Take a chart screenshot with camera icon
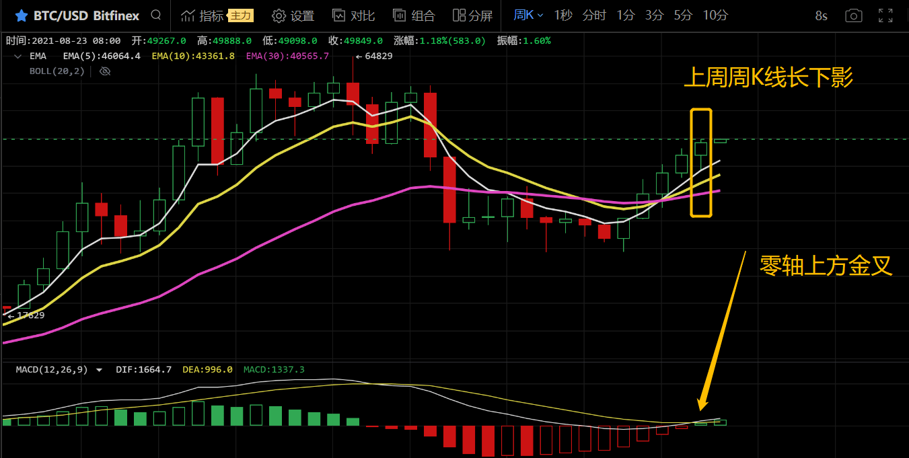Viewport: 909px width, 458px height. pyautogui.click(x=853, y=15)
